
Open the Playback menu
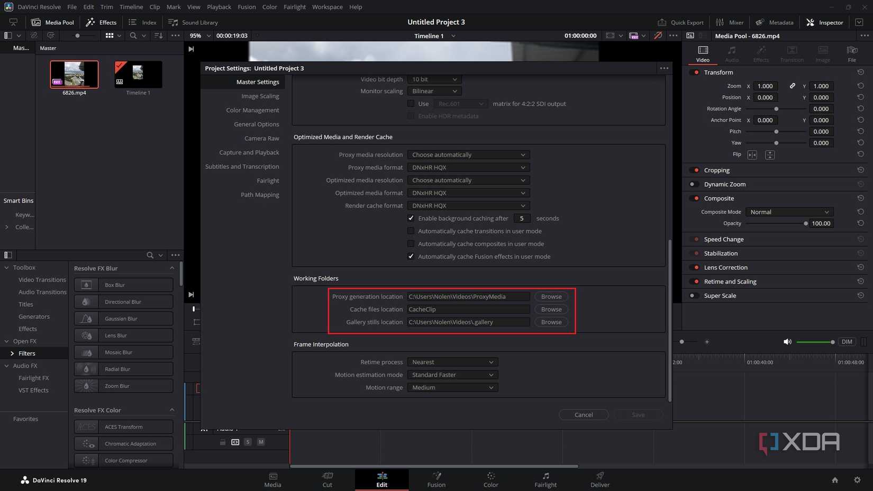[219, 7]
